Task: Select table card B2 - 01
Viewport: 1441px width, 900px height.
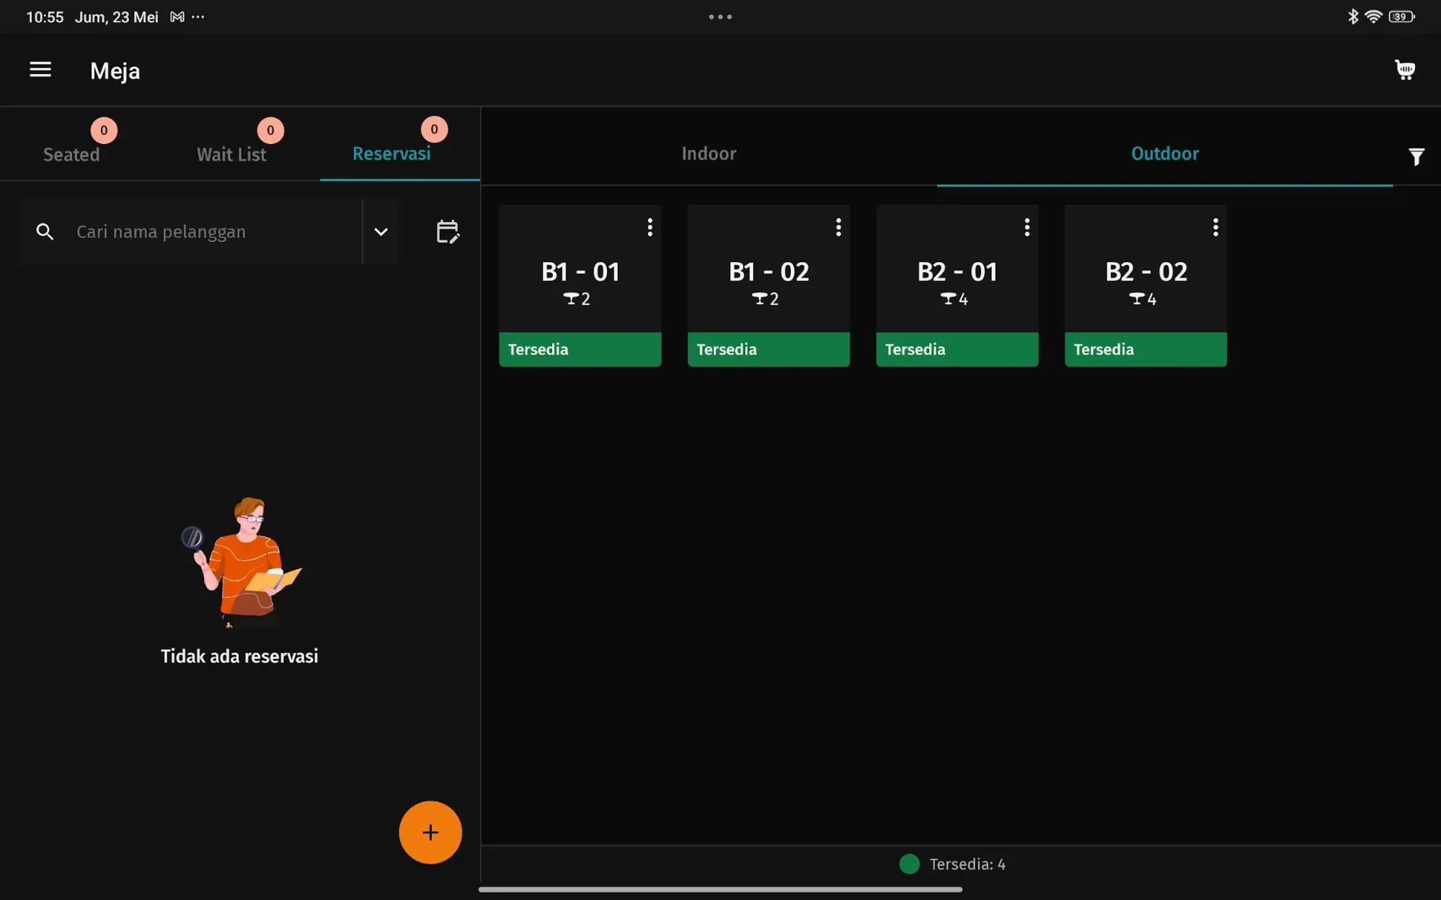Action: pos(957,285)
